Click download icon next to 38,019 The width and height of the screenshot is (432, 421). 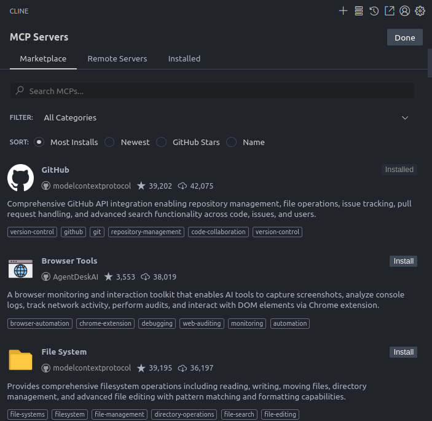click(x=145, y=277)
